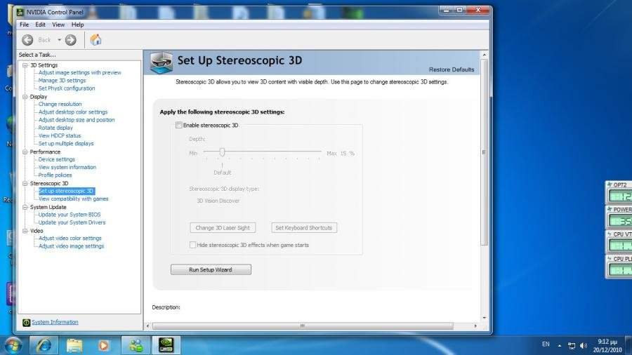Click the volume speaker tray icon
Viewport: 632px width, 355px height.
[584, 345]
